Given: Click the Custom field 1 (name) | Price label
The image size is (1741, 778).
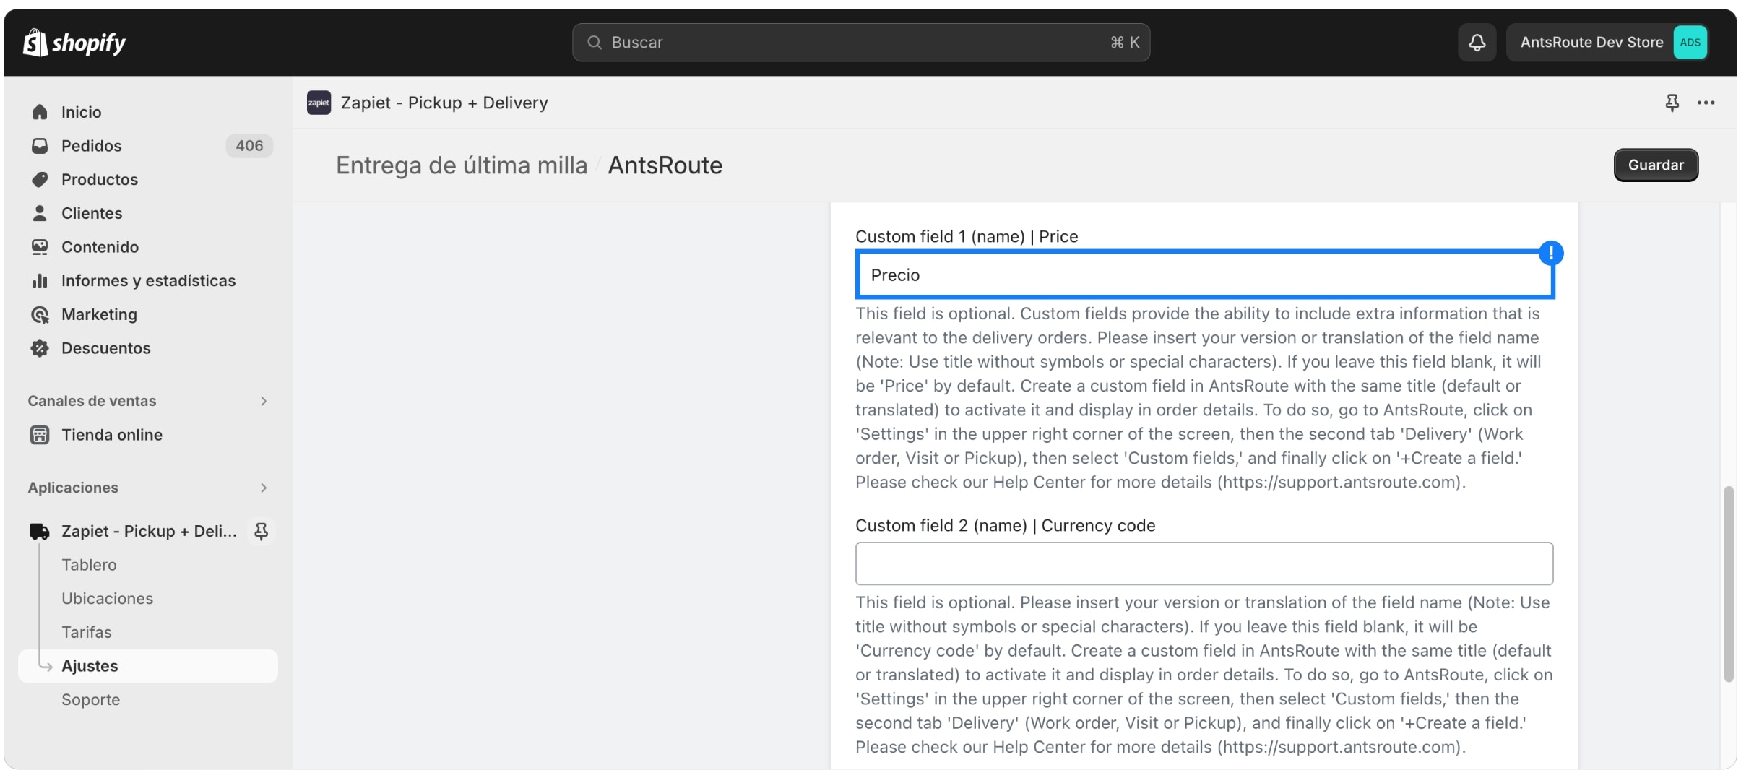Looking at the screenshot, I should coord(967,236).
